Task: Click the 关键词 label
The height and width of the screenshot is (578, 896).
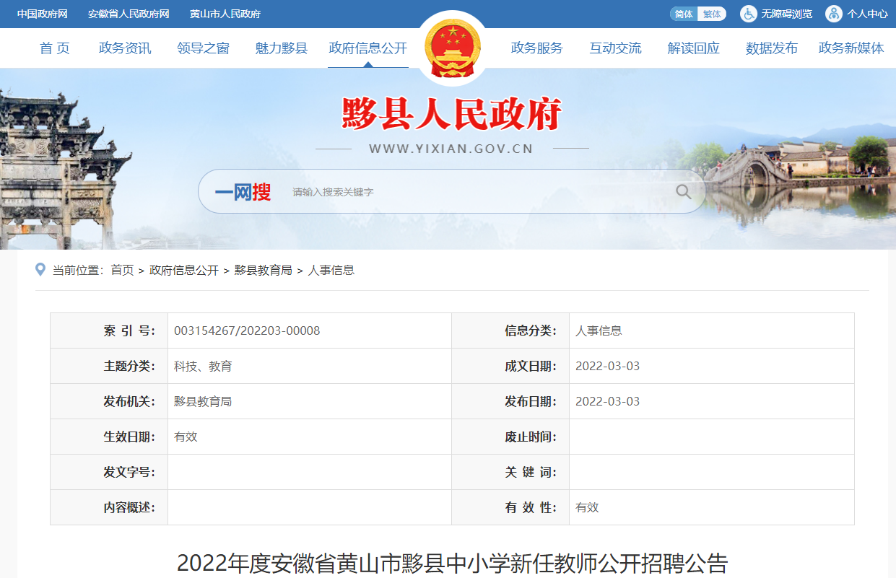Action: point(531,472)
